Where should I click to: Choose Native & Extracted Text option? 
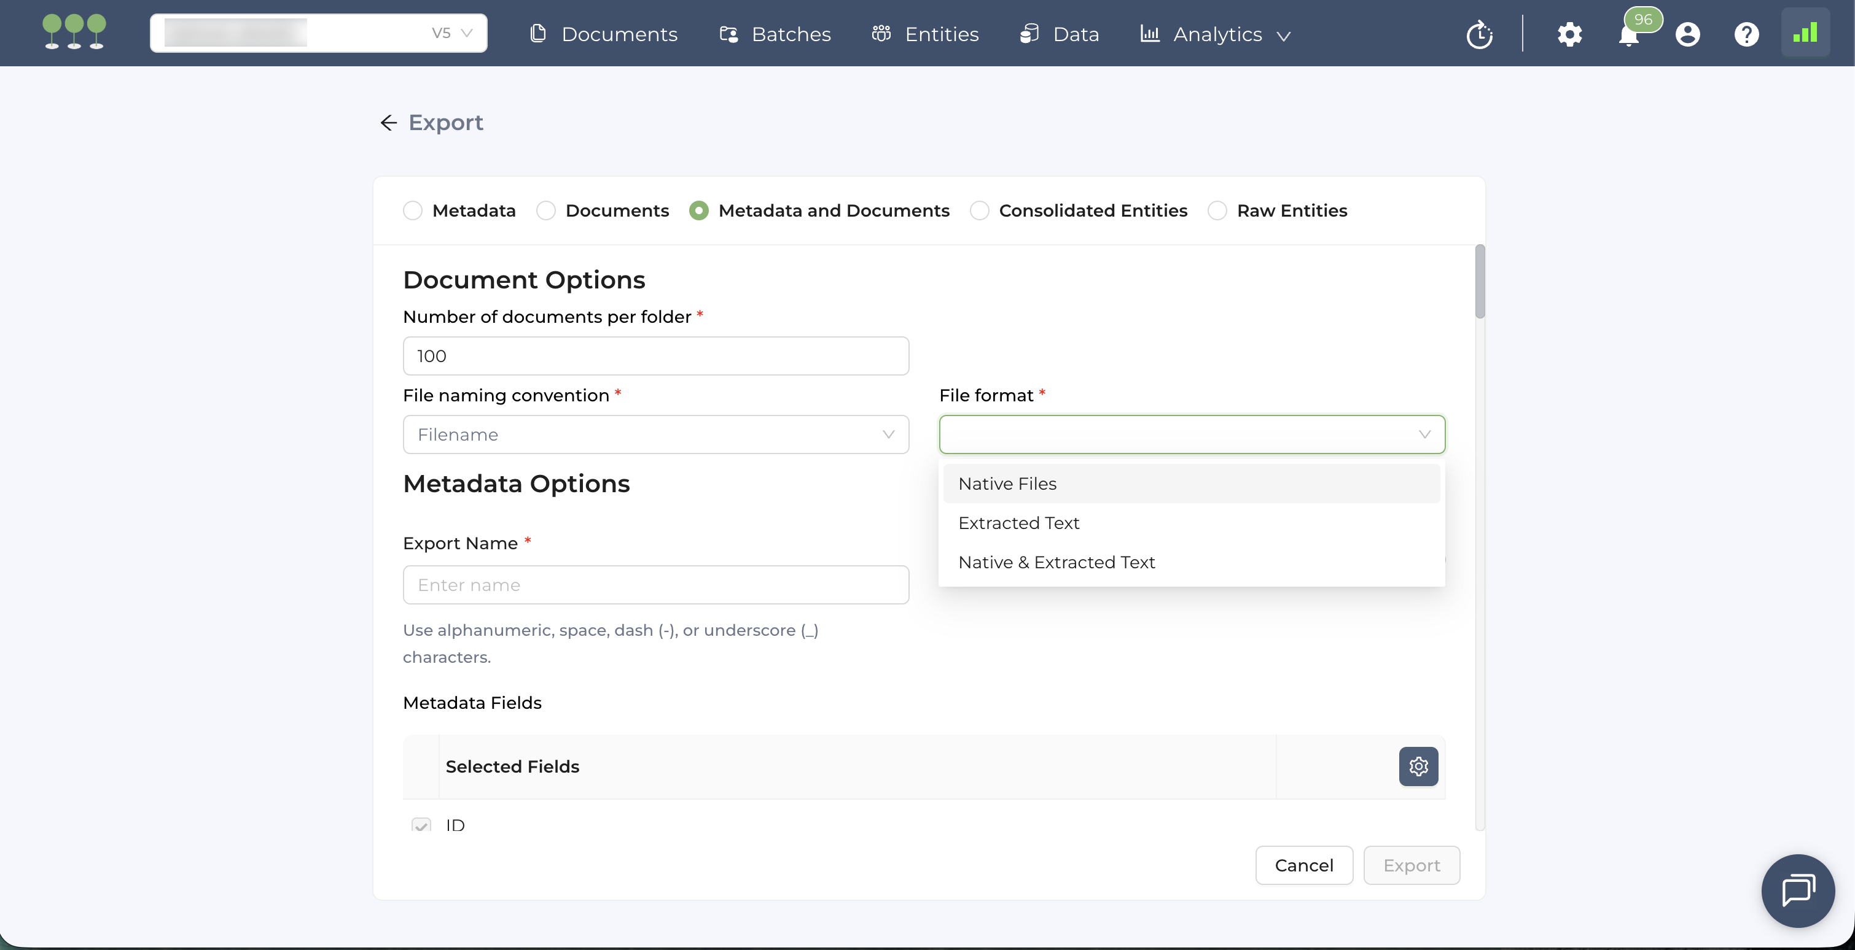1056,562
